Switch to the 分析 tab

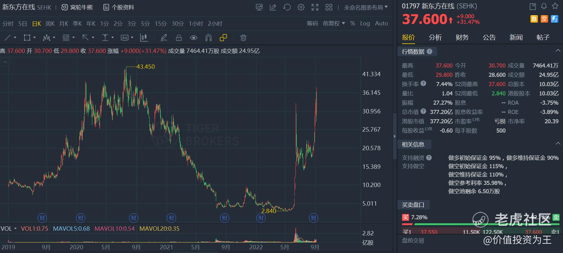click(435, 37)
